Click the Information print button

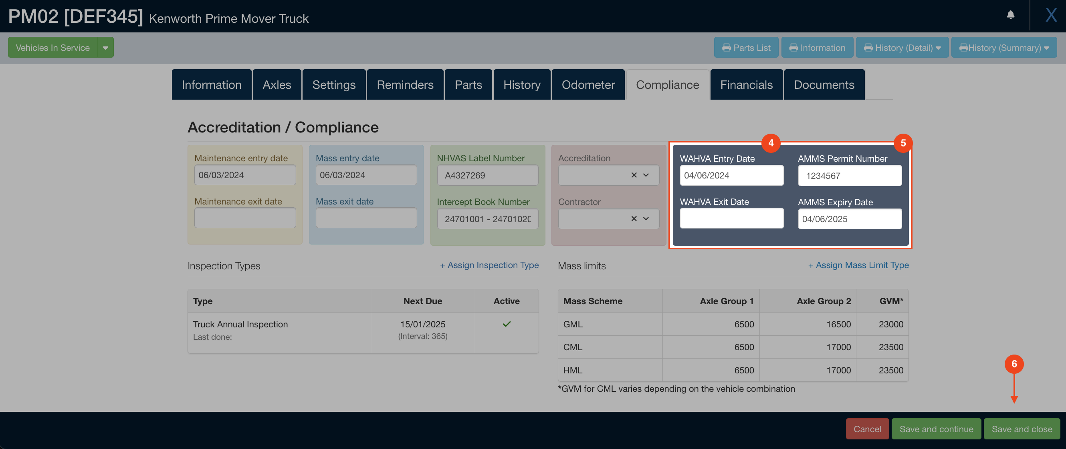pyautogui.click(x=817, y=48)
